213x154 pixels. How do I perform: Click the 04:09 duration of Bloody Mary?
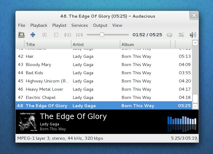tap(185, 65)
